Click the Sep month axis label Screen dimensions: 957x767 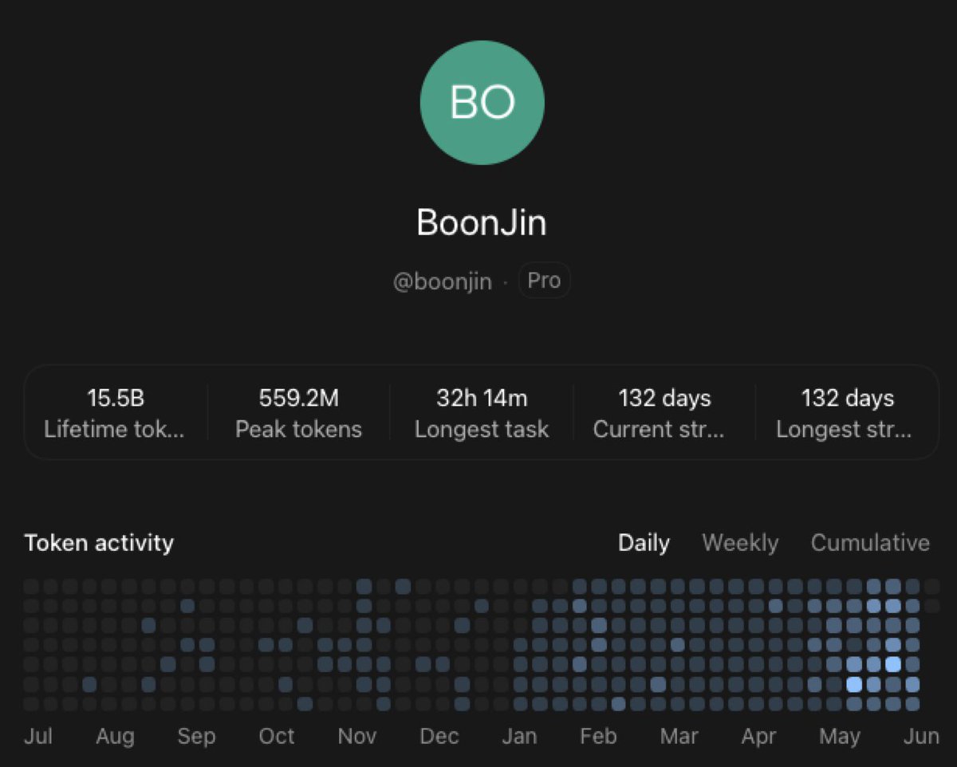(196, 736)
